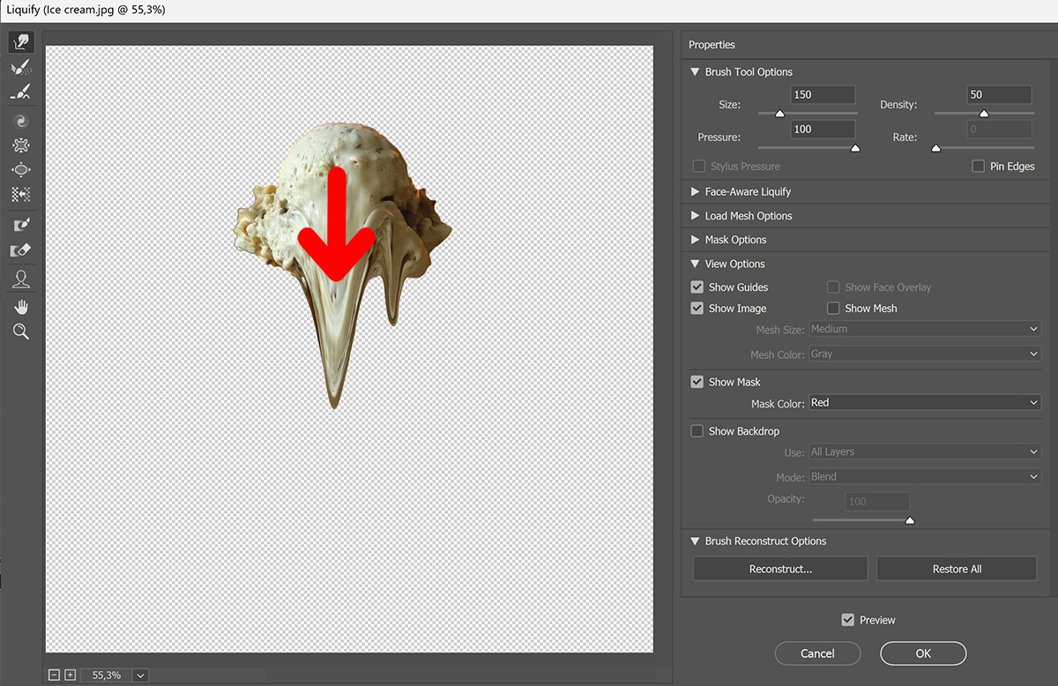Click the Restore All button

[957, 568]
